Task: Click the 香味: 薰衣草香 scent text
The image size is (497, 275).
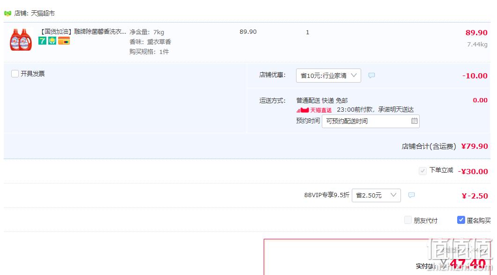Action: click(x=150, y=42)
